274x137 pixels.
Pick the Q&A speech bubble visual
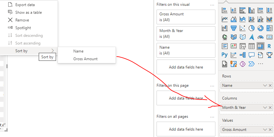point(252,55)
